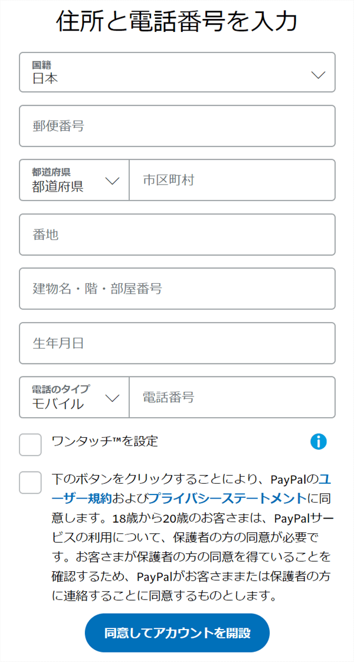Click the chevron arrow next to 都道府県
This screenshot has width=354, height=662.
112,181
